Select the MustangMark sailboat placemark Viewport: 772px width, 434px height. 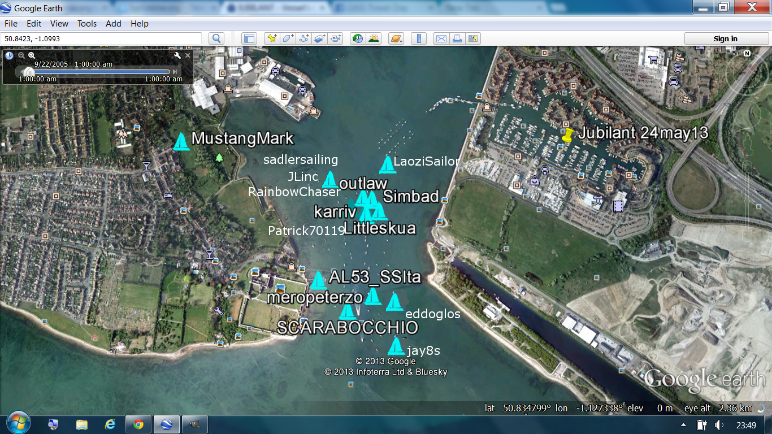(181, 141)
